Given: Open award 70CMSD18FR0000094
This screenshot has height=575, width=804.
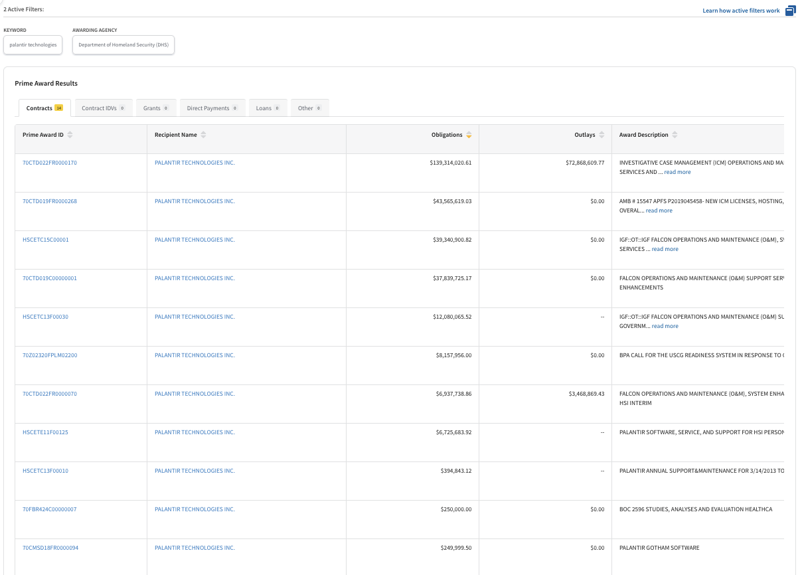Looking at the screenshot, I should point(52,547).
